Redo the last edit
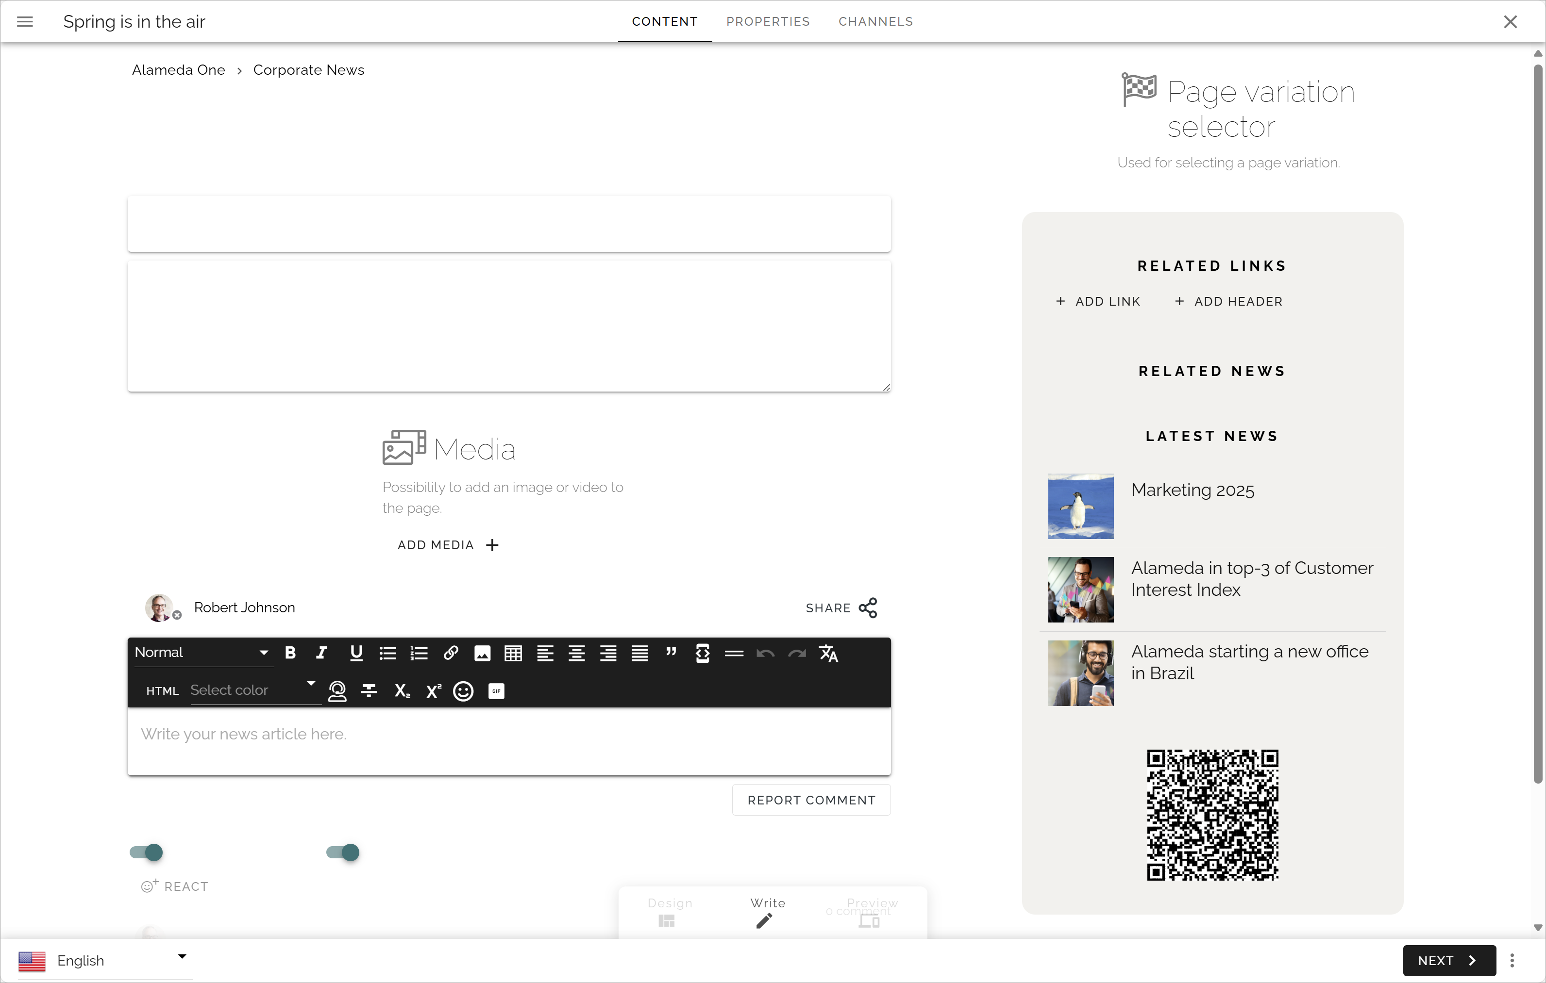Viewport: 1546px width, 983px height. [797, 653]
